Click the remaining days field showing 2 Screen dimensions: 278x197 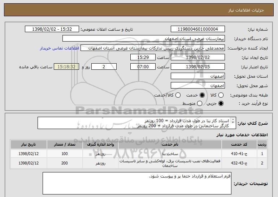pos(104,67)
